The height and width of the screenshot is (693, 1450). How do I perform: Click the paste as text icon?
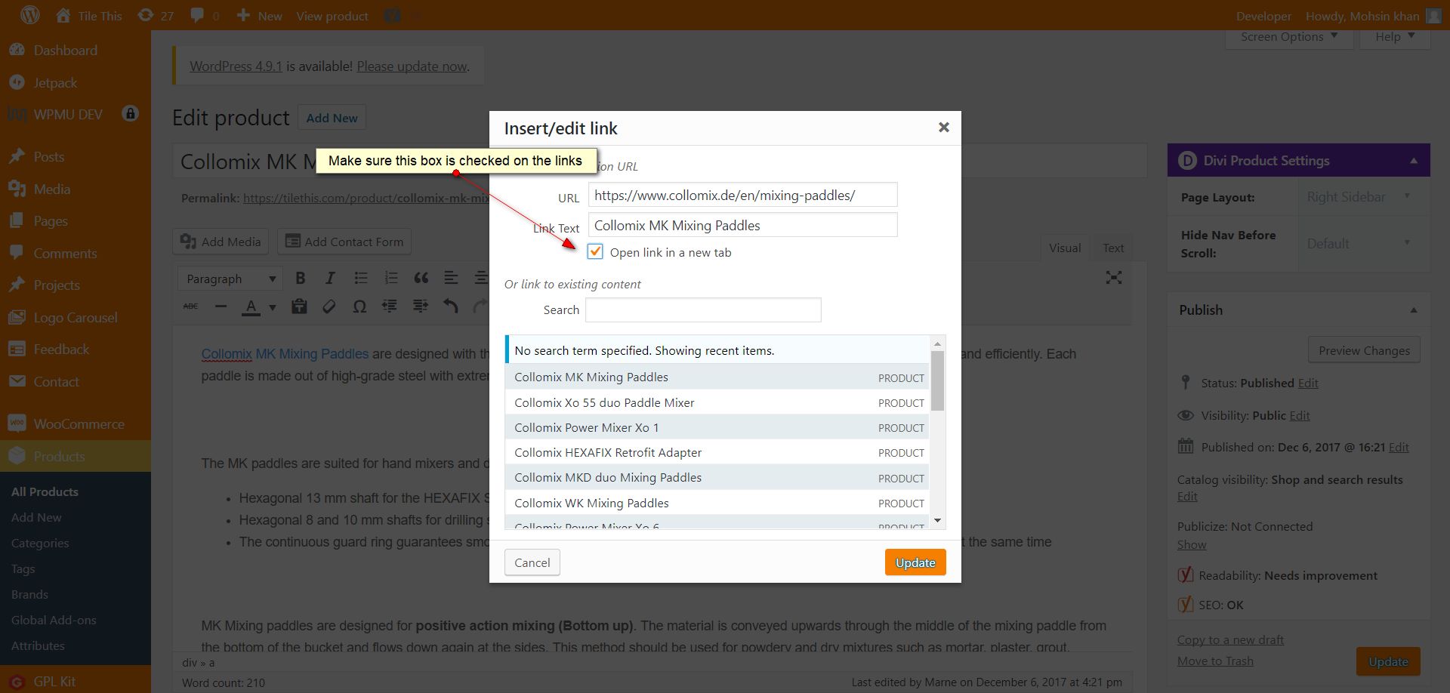click(299, 306)
